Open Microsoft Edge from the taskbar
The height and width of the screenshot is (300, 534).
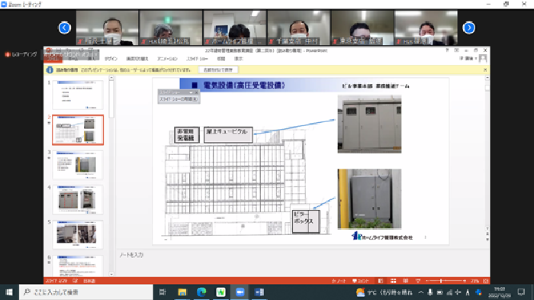201,292
